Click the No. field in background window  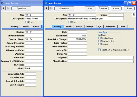pyautogui.click(x=34, y=15)
